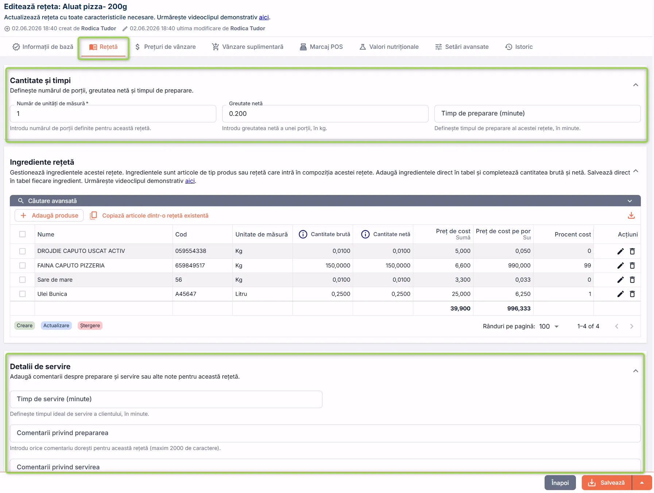Viewport: 654px width, 493px height.
Task: Open the Vânzare suplimentară tab
Action: pyautogui.click(x=248, y=47)
